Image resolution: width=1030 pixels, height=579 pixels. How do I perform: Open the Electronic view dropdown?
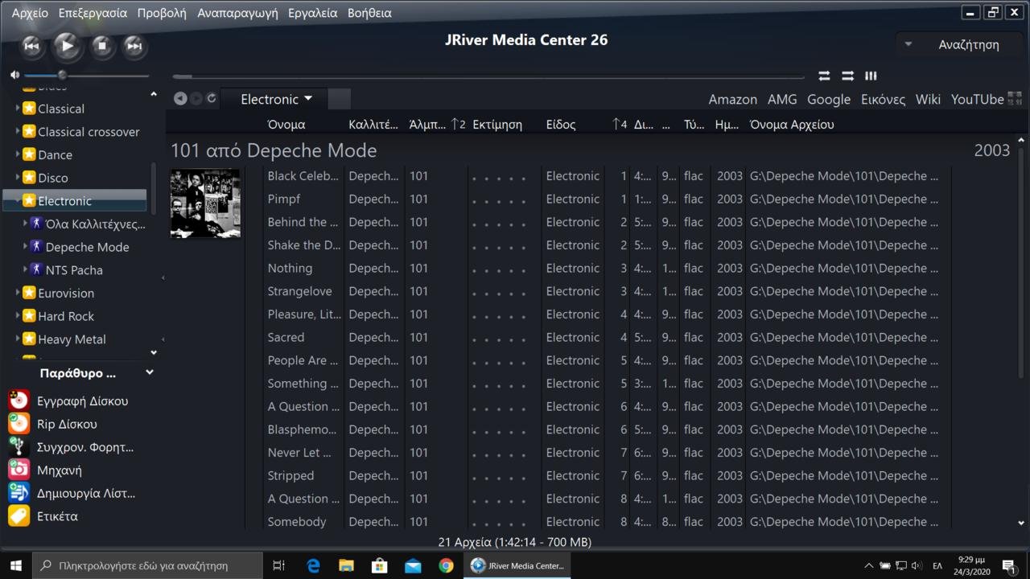(276, 99)
